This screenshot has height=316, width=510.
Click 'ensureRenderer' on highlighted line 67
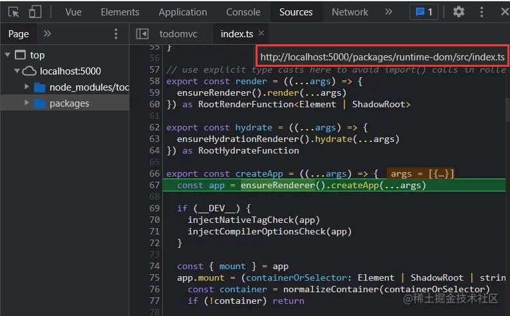(x=278, y=185)
